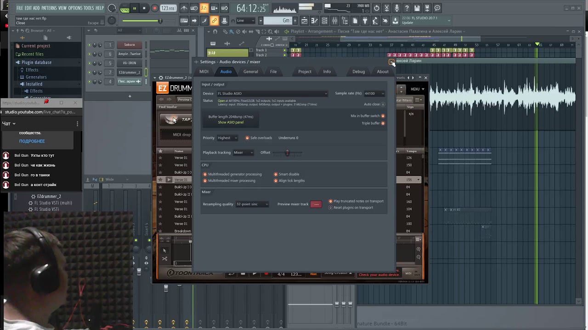Open the Чат dropdown in chat panel
The width and height of the screenshot is (588, 330).
9,124
